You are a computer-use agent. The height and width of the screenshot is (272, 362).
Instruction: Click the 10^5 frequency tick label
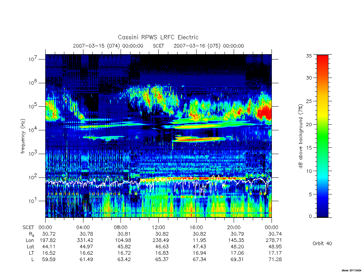tap(33, 106)
